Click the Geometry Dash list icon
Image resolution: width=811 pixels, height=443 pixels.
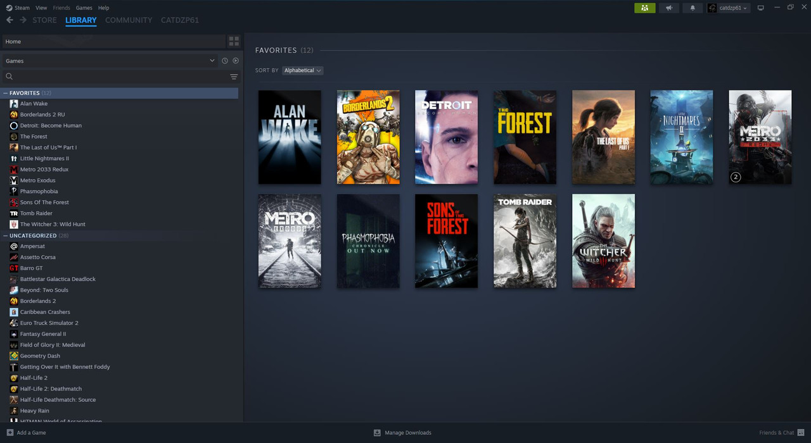click(x=14, y=356)
